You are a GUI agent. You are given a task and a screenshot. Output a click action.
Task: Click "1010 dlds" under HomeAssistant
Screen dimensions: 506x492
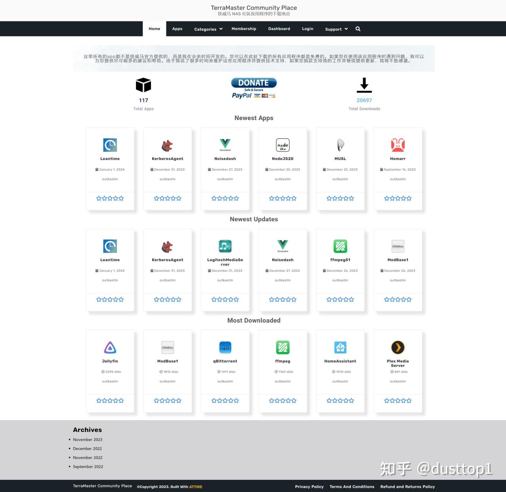[342, 372]
